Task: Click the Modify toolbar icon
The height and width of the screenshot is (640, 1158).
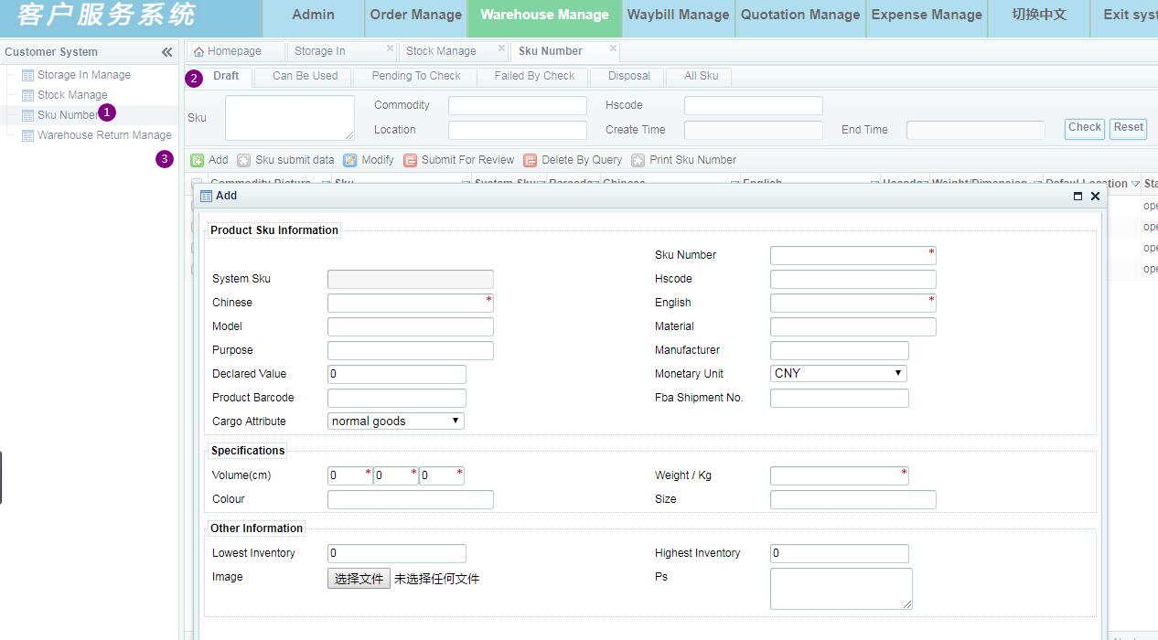Action: tap(350, 160)
